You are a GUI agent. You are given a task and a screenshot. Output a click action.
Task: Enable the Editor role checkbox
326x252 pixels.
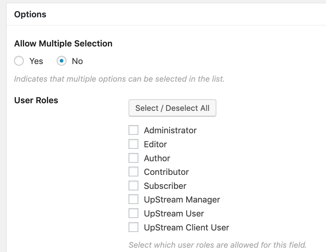pyautogui.click(x=133, y=144)
